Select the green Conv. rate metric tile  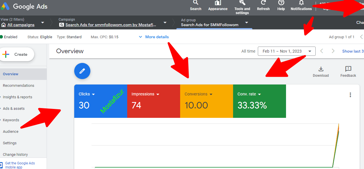click(x=259, y=101)
